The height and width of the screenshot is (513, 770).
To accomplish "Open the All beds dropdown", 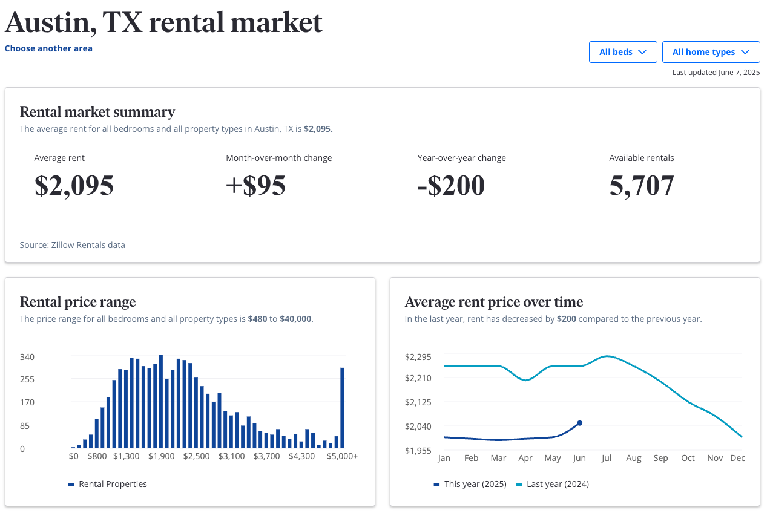I will coord(622,52).
